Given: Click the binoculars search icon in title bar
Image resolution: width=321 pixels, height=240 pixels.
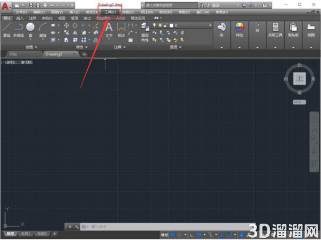Looking at the screenshot, I should coord(201,6).
